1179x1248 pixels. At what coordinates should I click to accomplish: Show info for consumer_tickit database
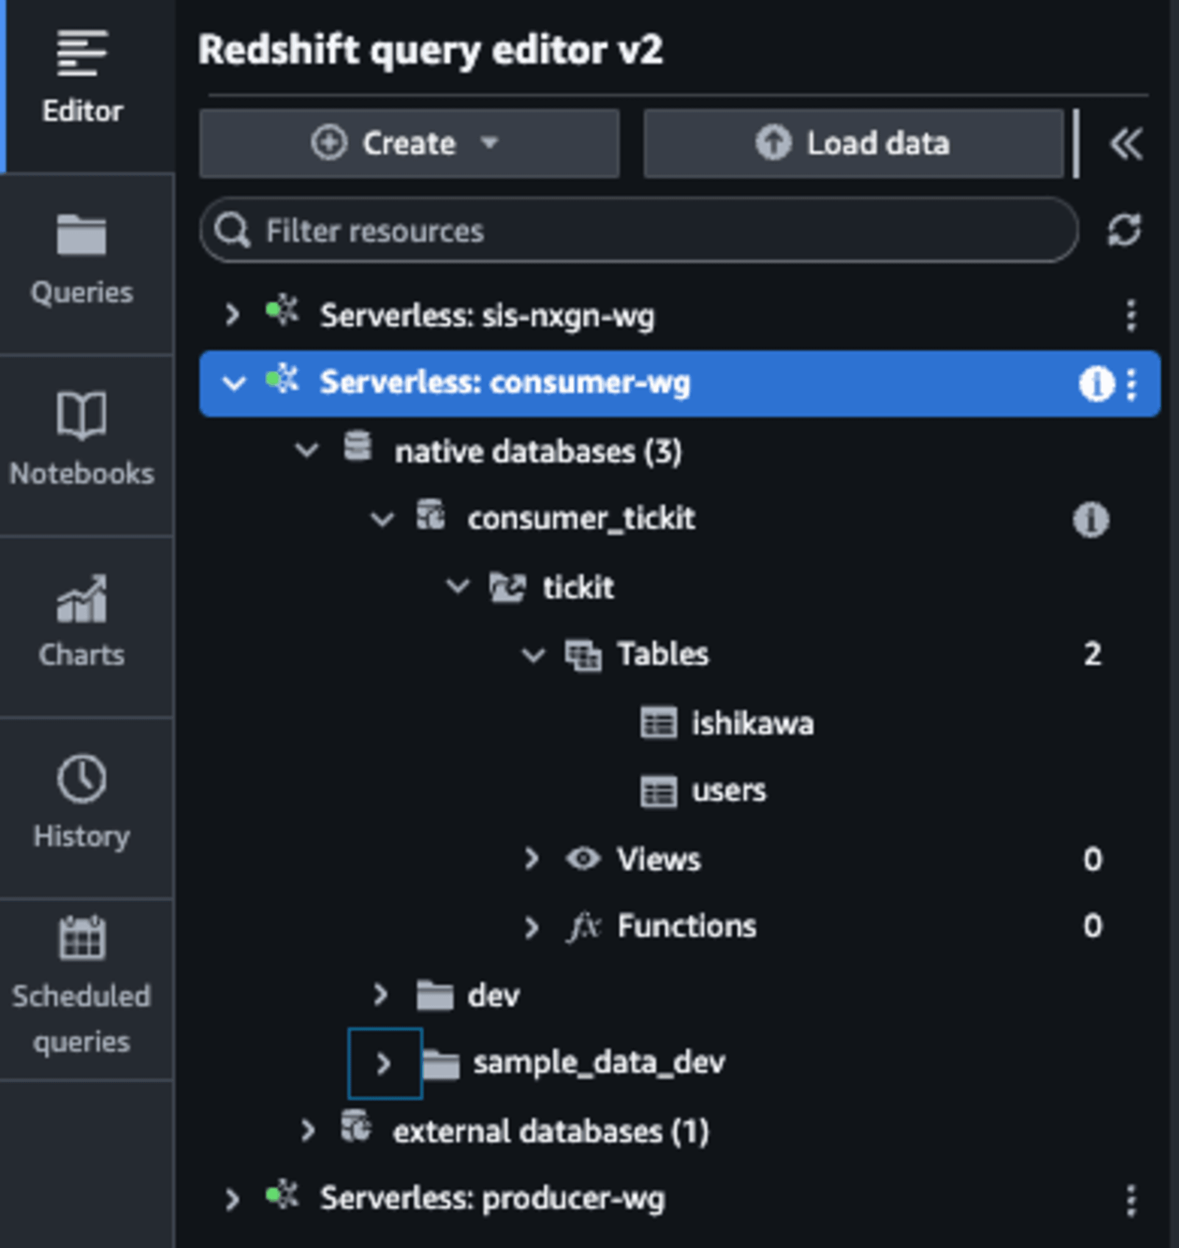click(1091, 520)
